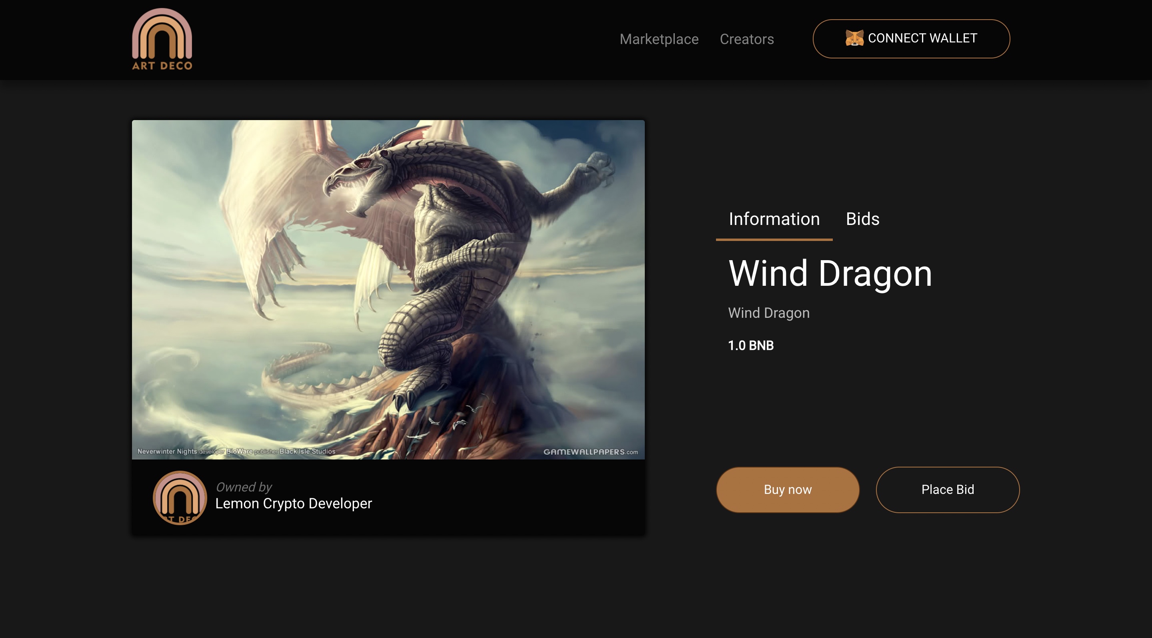Click the GAMEWALLPAPERS.com watermark on image

click(x=590, y=452)
